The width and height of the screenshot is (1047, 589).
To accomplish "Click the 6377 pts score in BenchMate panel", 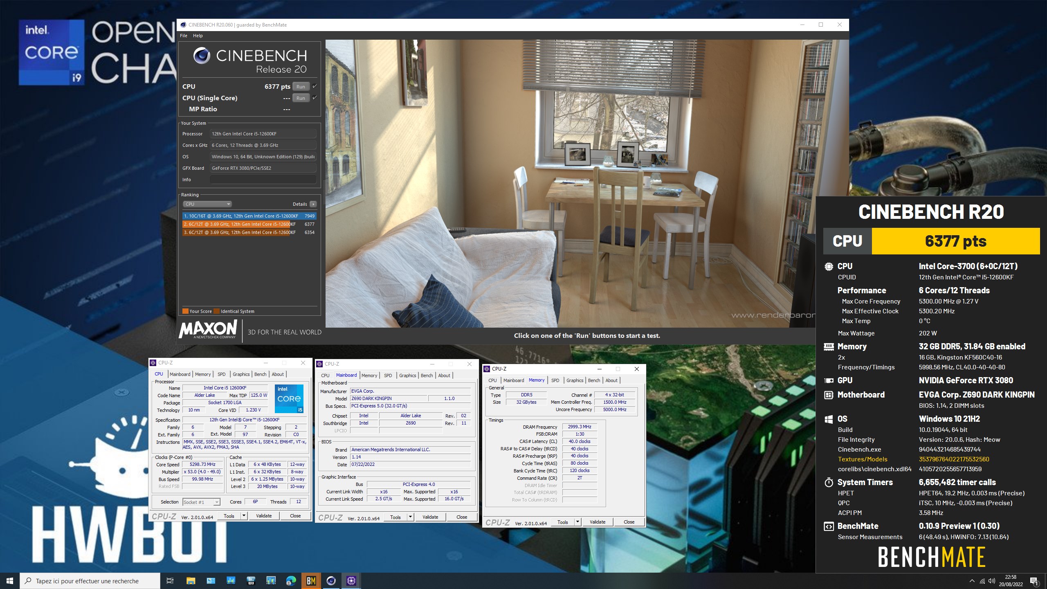I will (956, 241).
